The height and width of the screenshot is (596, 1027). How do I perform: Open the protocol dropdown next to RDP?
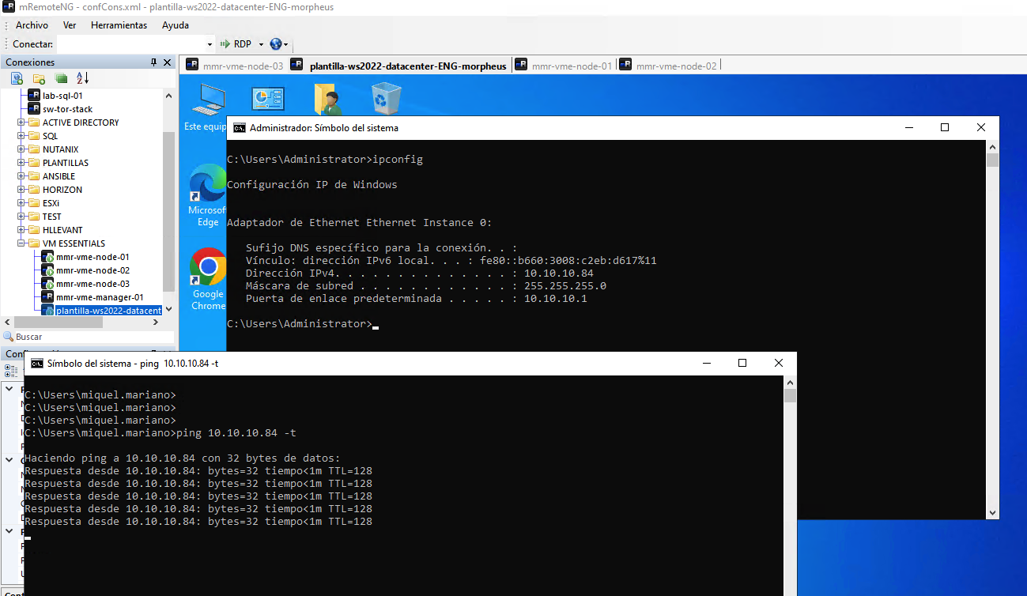pyautogui.click(x=261, y=43)
